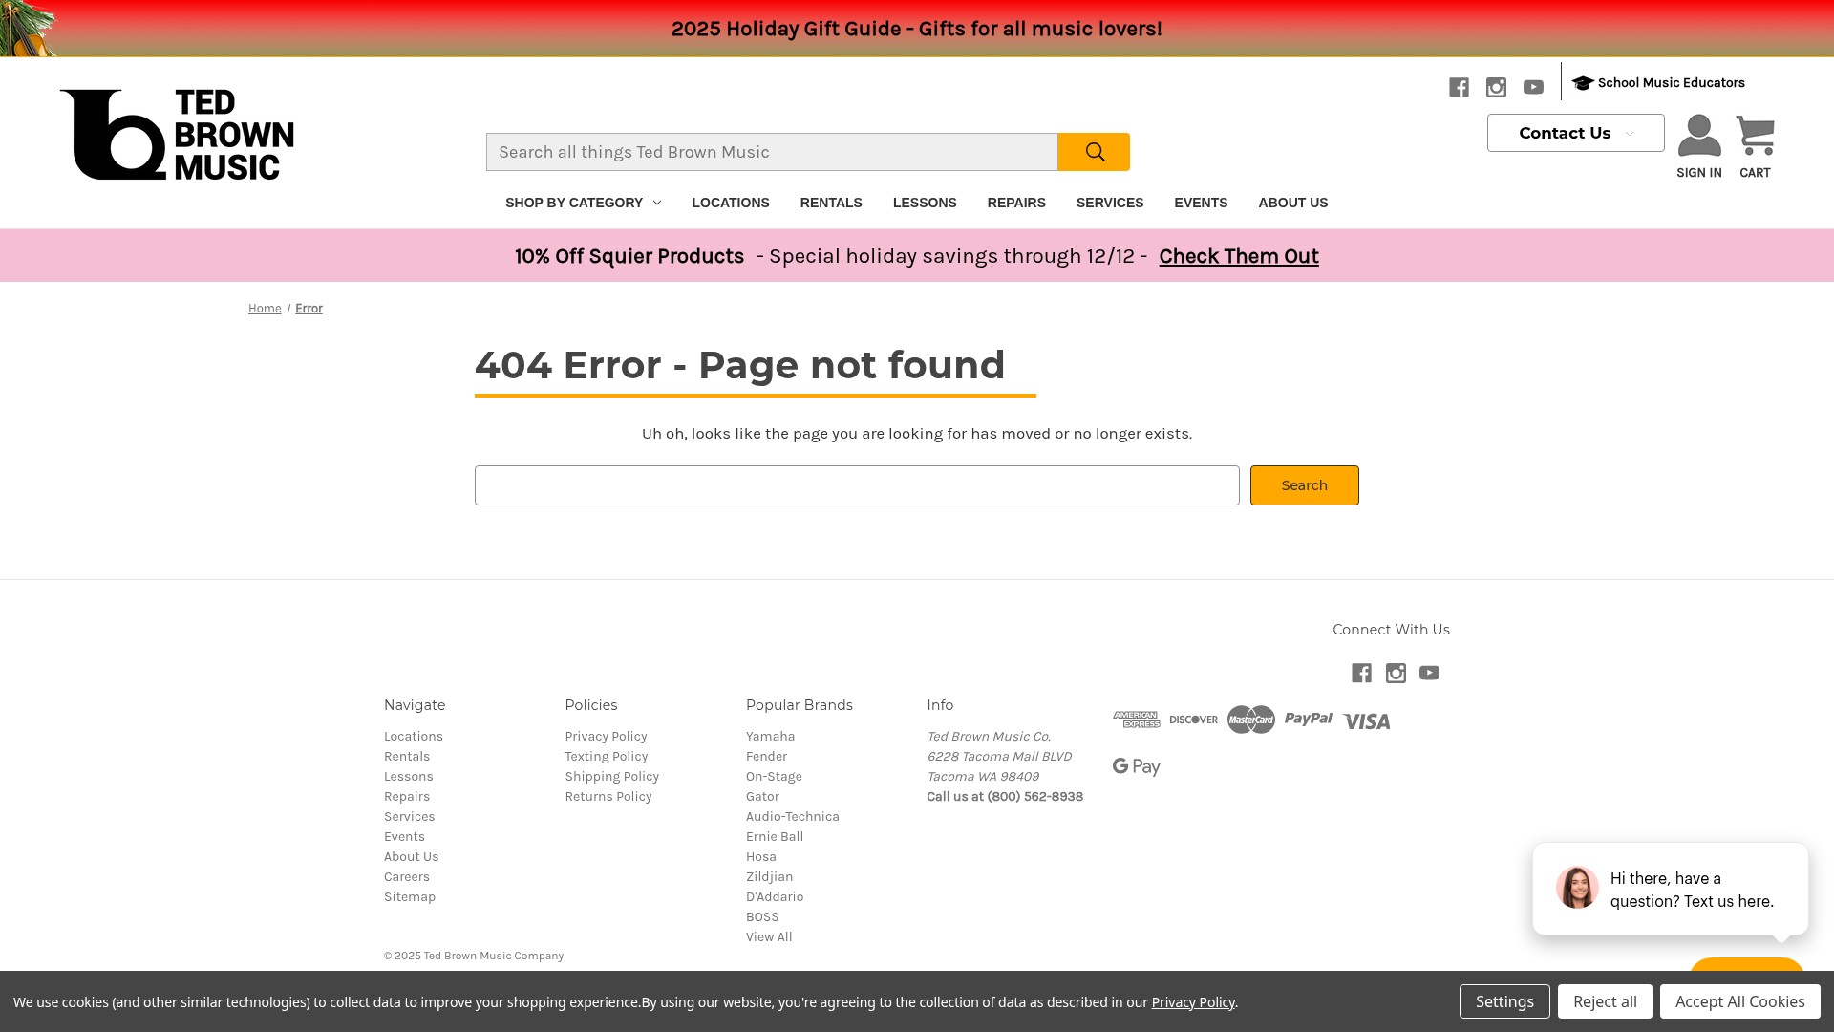Click the graduation cap School Music Educators icon

[x=1583, y=83]
